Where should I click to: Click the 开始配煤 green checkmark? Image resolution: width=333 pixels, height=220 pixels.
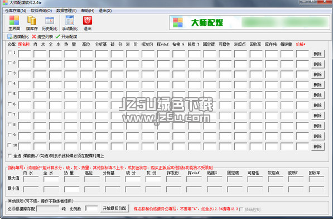click(58, 36)
